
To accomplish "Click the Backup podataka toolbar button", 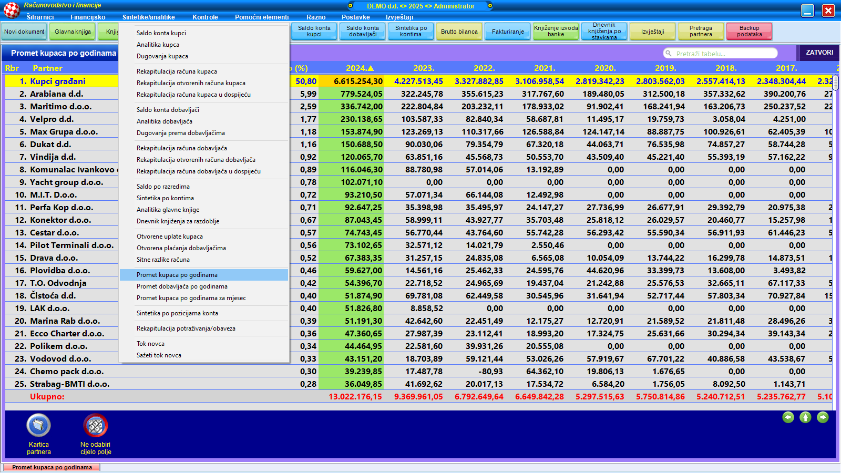I will click(749, 32).
